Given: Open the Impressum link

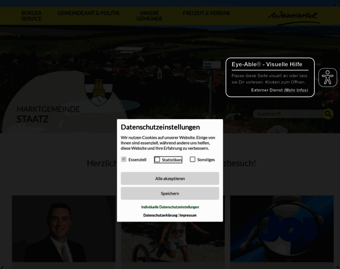Looking at the screenshot, I should pyautogui.click(x=188, y=215).
